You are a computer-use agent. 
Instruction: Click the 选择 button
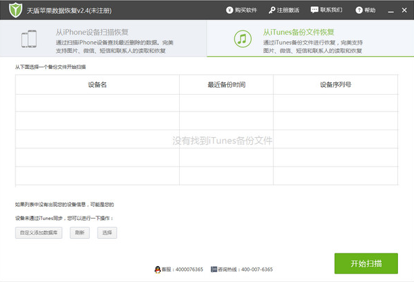pos(107,233)
